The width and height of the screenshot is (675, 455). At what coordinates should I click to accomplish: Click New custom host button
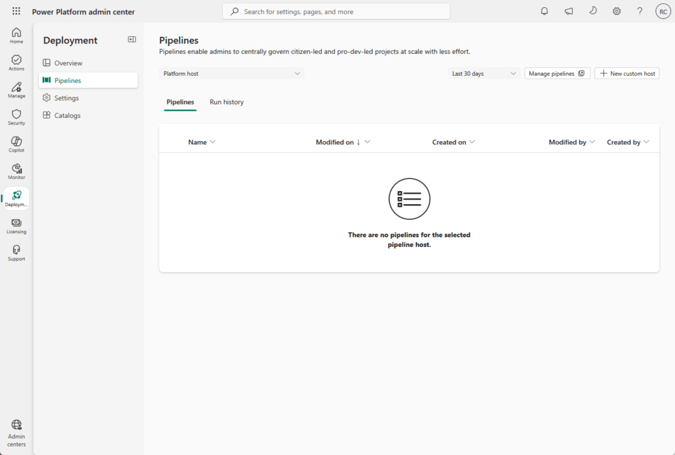pyautogui.click(x=628, y=74)
